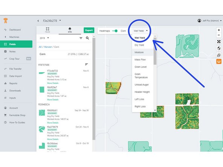This screenshot has height=167, width=223.
Task: Click the f966f6b61 field thumbnail
Action: pos(42,112)
